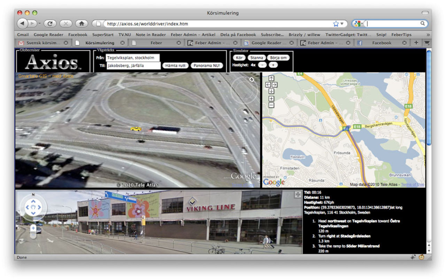Switch to the Facebook tab
Screen dimensions: 446x280
pyautogui.click(x=383, y=43)
